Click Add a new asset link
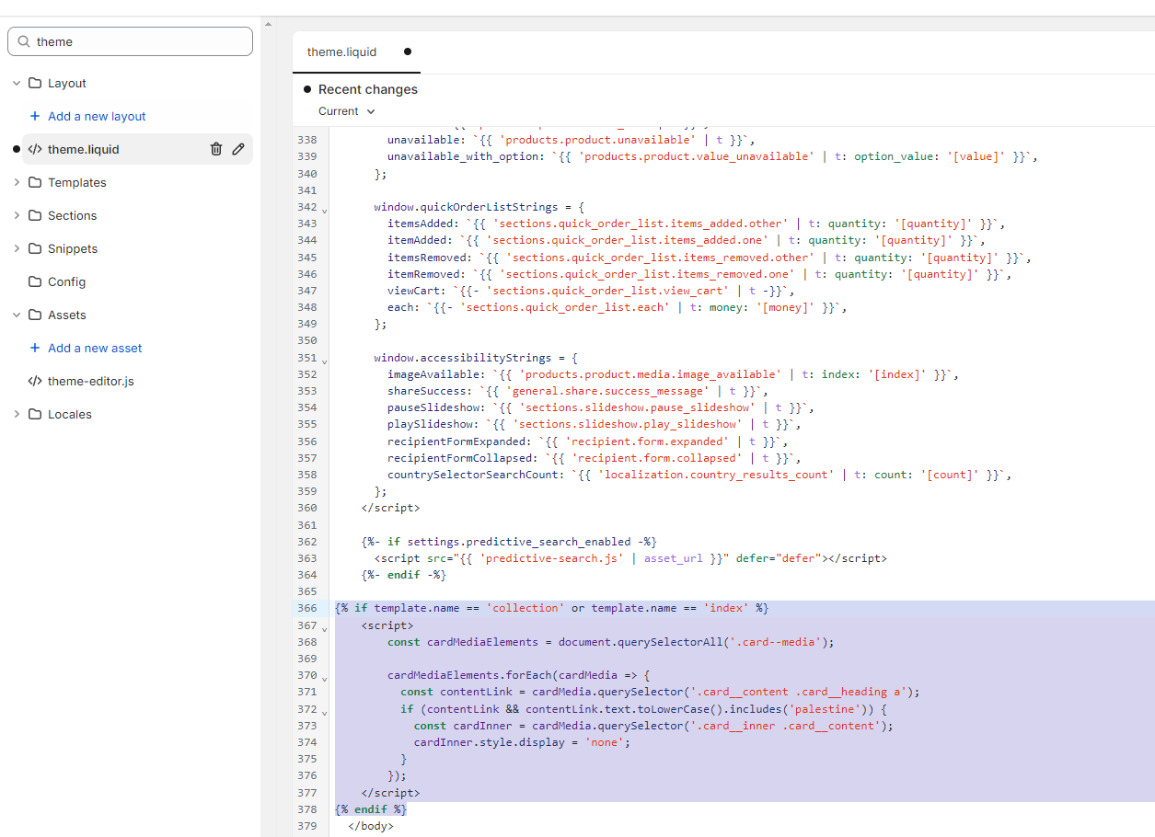The height and width of the screenshot is (837, 1155). tap(95, 348)
